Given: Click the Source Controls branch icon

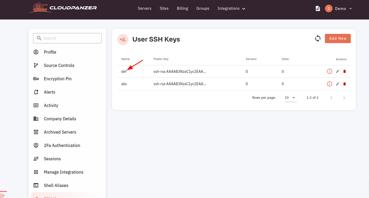Looking at the screenshot, I should click(x=36, y=65).
